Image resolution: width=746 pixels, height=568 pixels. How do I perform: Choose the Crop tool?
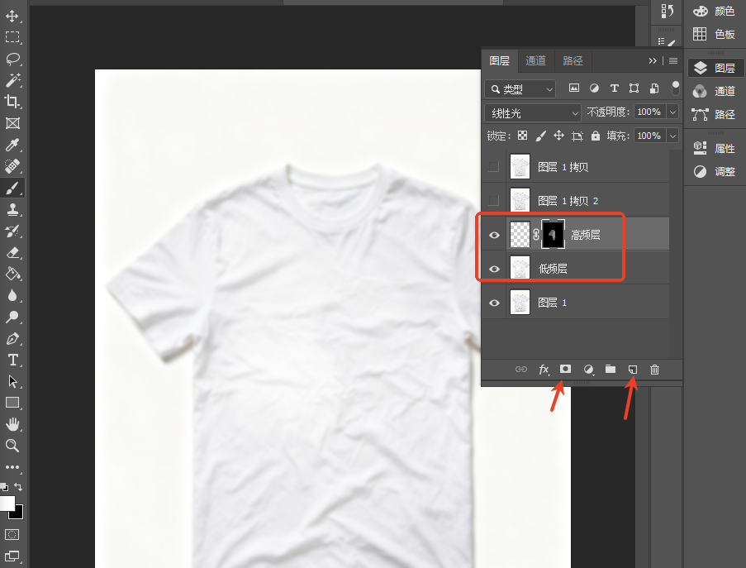[12, 102]
